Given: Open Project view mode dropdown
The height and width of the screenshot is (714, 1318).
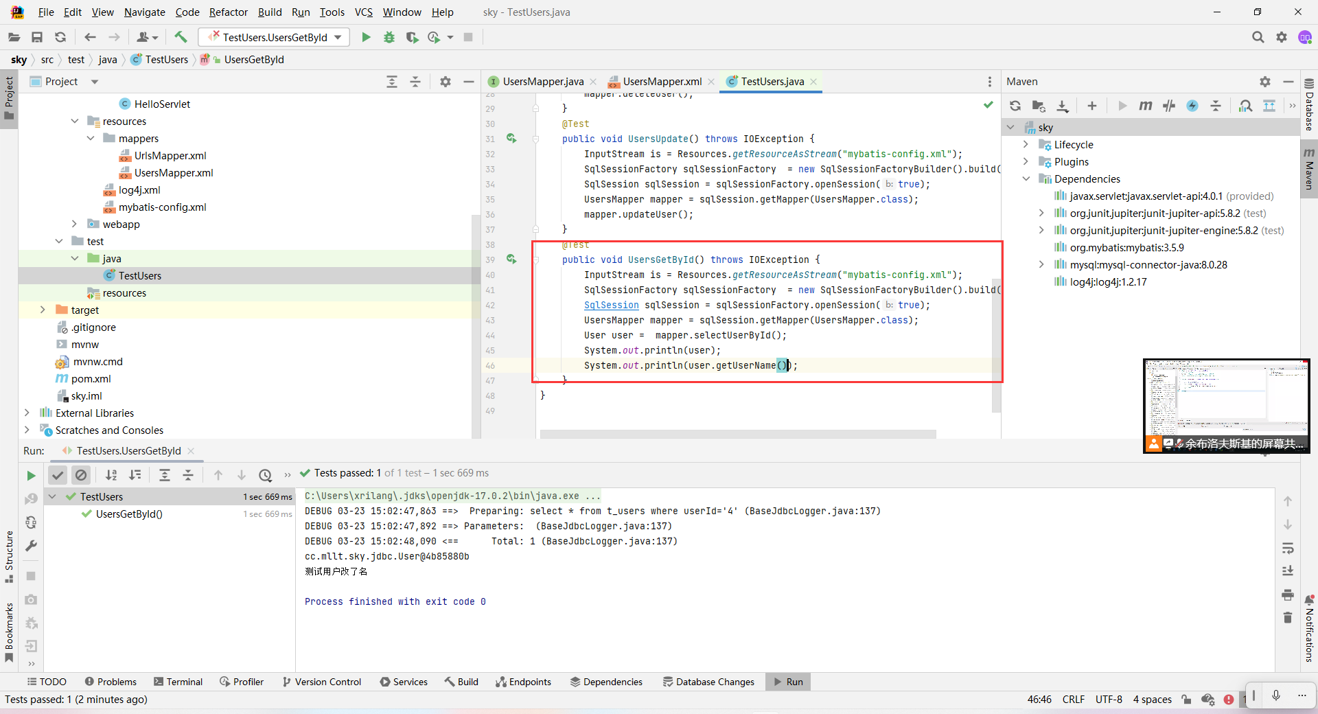Looking at the screenshot, I should click(95, 82).
